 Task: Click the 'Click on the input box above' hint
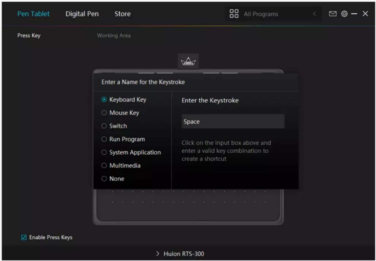coord(226,151)
